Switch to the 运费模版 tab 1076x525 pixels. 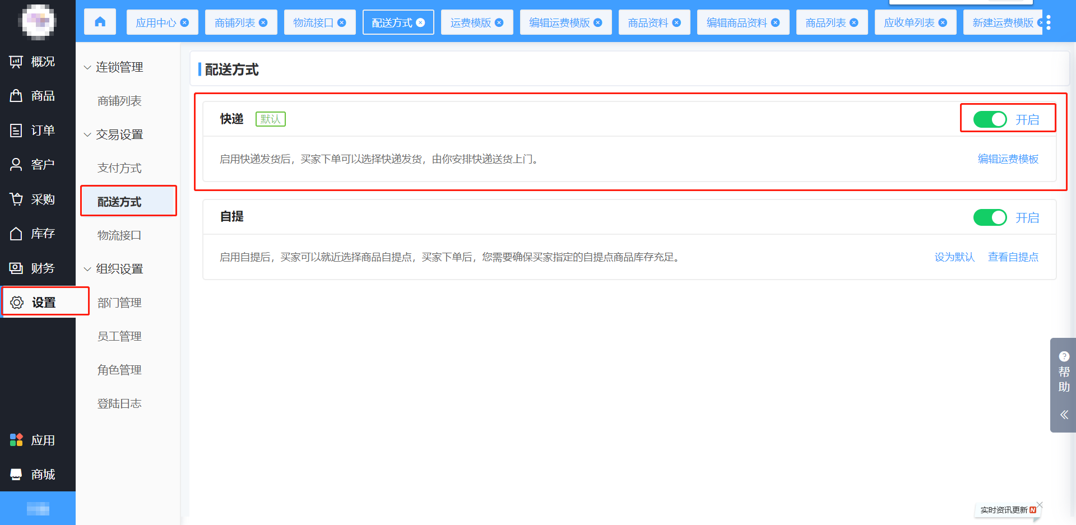pyautogui.click(x=470, y=22)
